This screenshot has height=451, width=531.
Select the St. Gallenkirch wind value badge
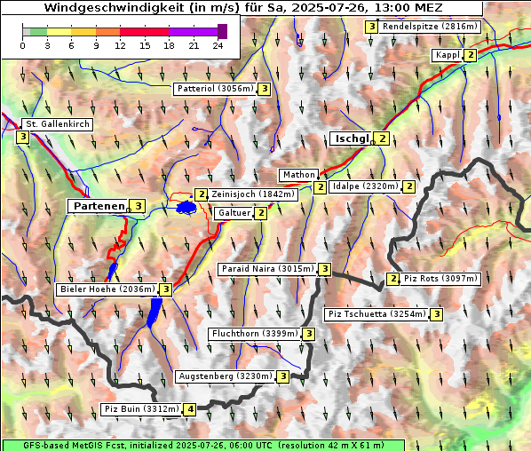pos(23,137)
